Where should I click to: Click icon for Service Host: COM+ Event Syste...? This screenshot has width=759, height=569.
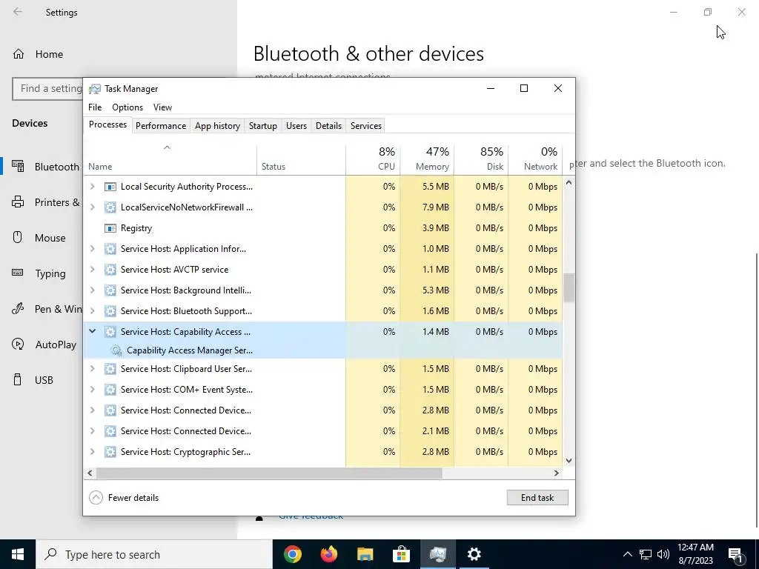click(x=110, y=390)
